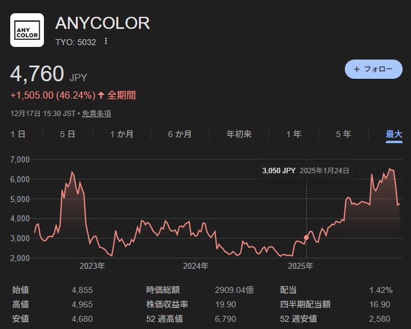The height and width of the screenshot is (329, 411).
Task: Switch to the 6か月 chart range
Action: point(179,134)
